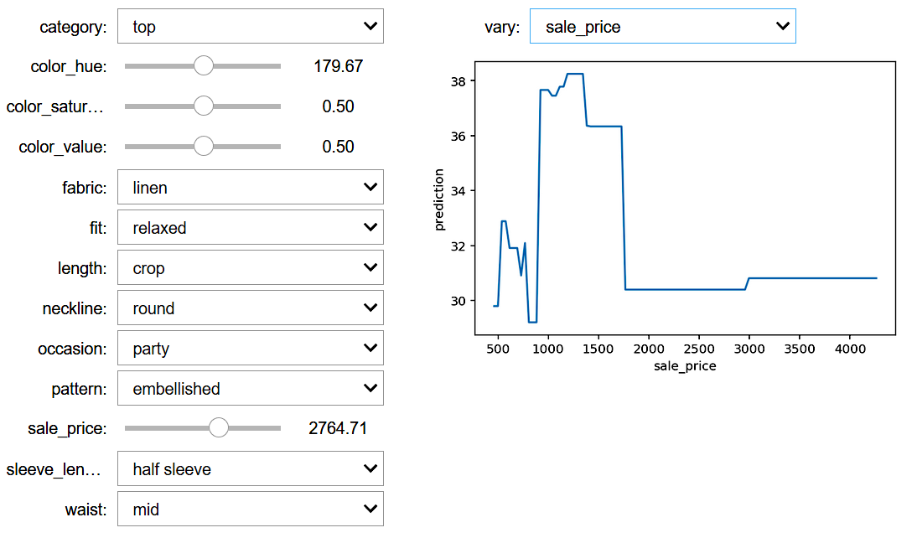The width and height of the screenshot is (917, 538).
Task: Open the fit dropdown showing relaxed
Action: [250, 228]
